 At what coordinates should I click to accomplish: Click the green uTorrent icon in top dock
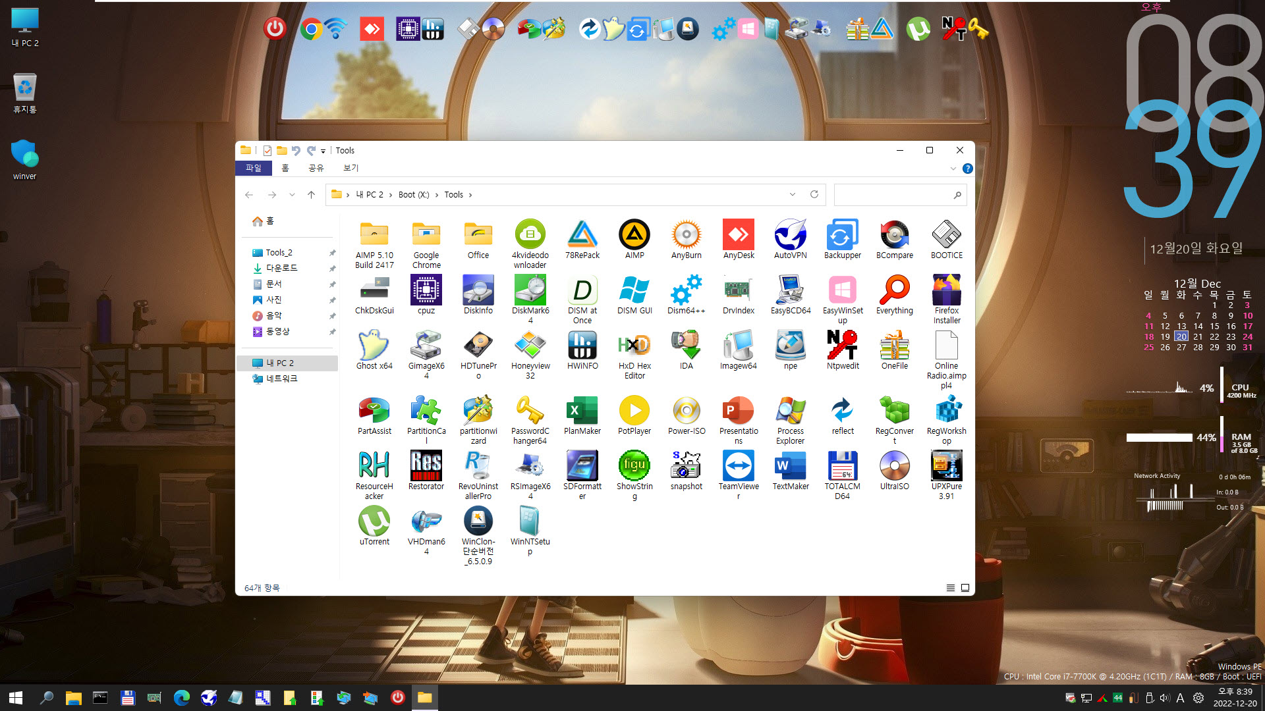click(x=918, y=29)
